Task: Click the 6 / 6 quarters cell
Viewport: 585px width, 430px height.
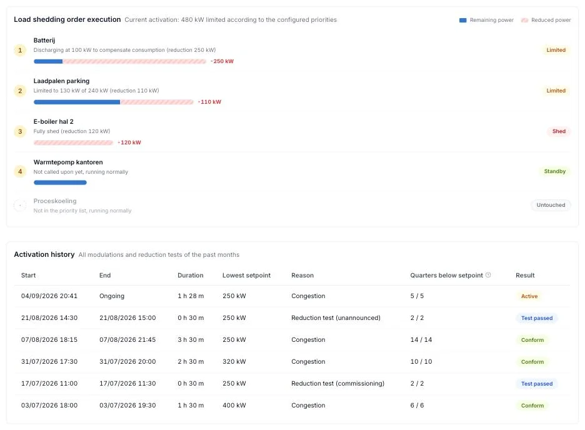Action: click(417, 406)
